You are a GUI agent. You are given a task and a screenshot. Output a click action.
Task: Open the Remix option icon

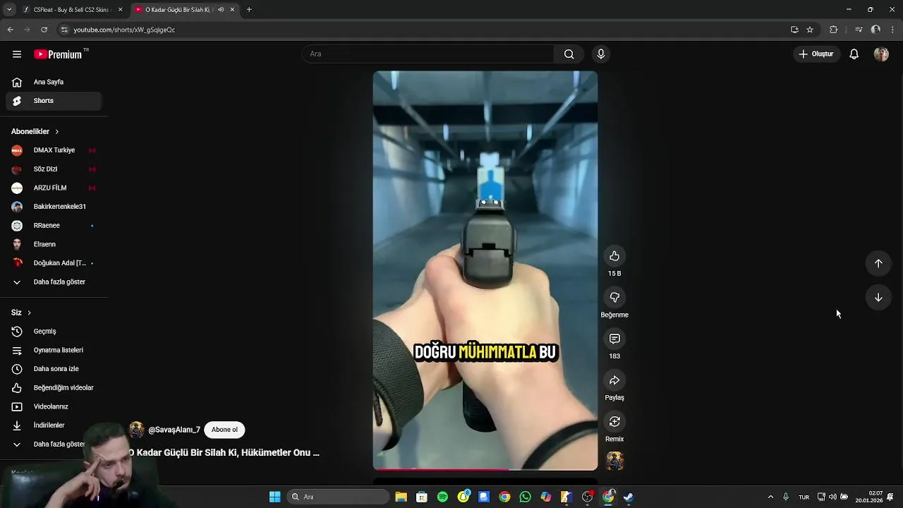point(614,422)
